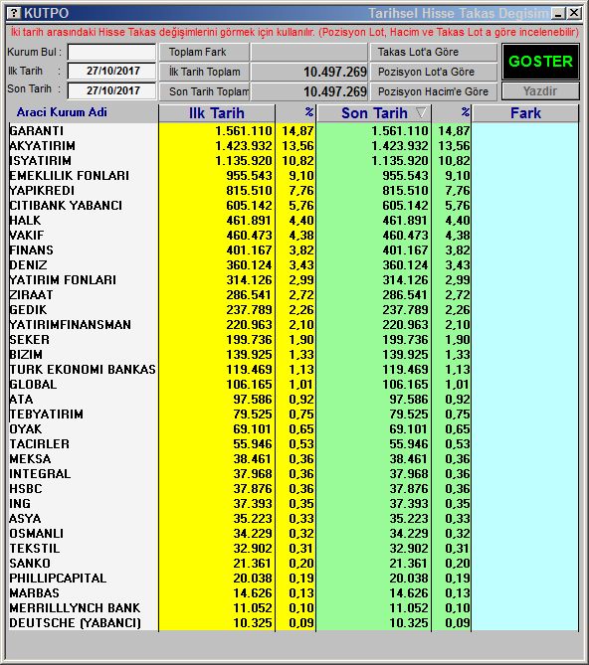The height and width of the screenshot is (665, 589).
Task: Select the ATA row name
Action: tap(21, 400)
